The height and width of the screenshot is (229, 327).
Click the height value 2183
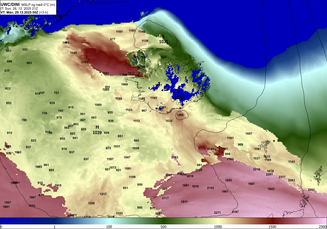click(175, 157)
